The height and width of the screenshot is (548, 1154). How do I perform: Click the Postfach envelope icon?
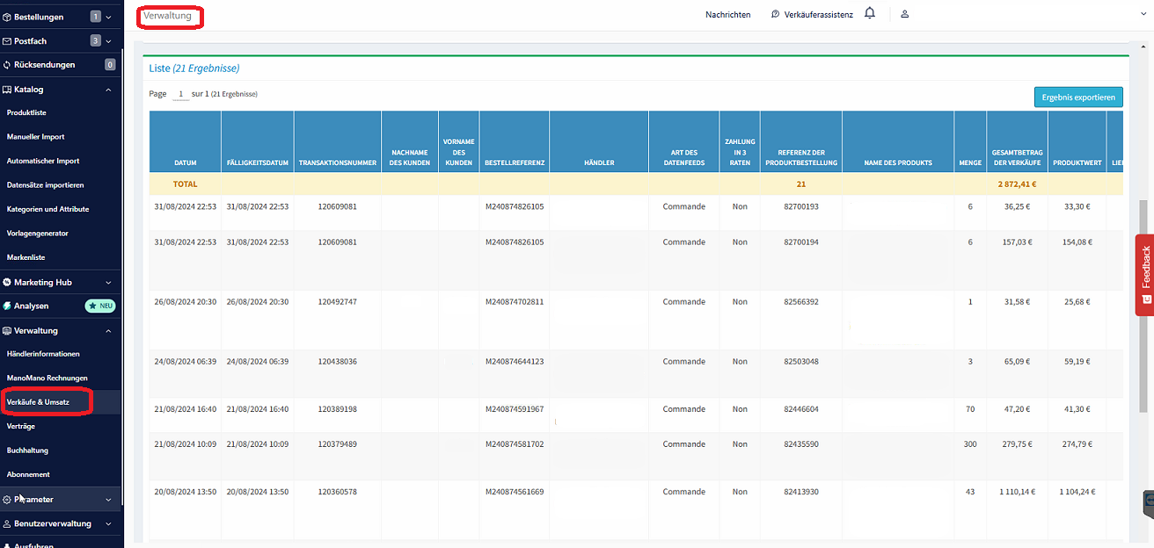(7, 41)
